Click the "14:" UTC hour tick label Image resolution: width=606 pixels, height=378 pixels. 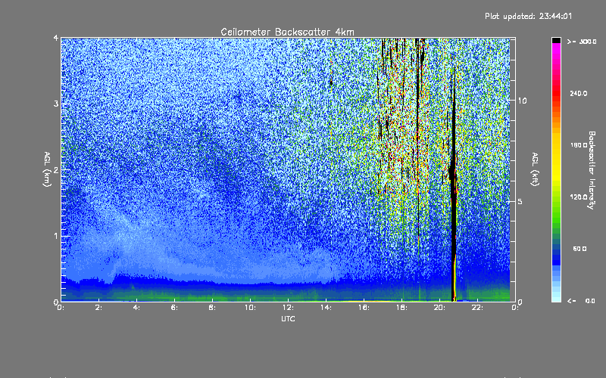326,308
